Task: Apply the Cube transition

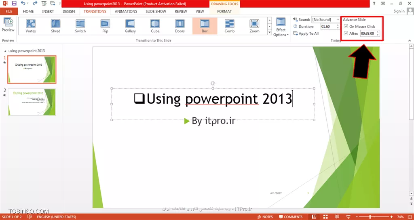Action: pyautogui.click(x=155, y=26)
